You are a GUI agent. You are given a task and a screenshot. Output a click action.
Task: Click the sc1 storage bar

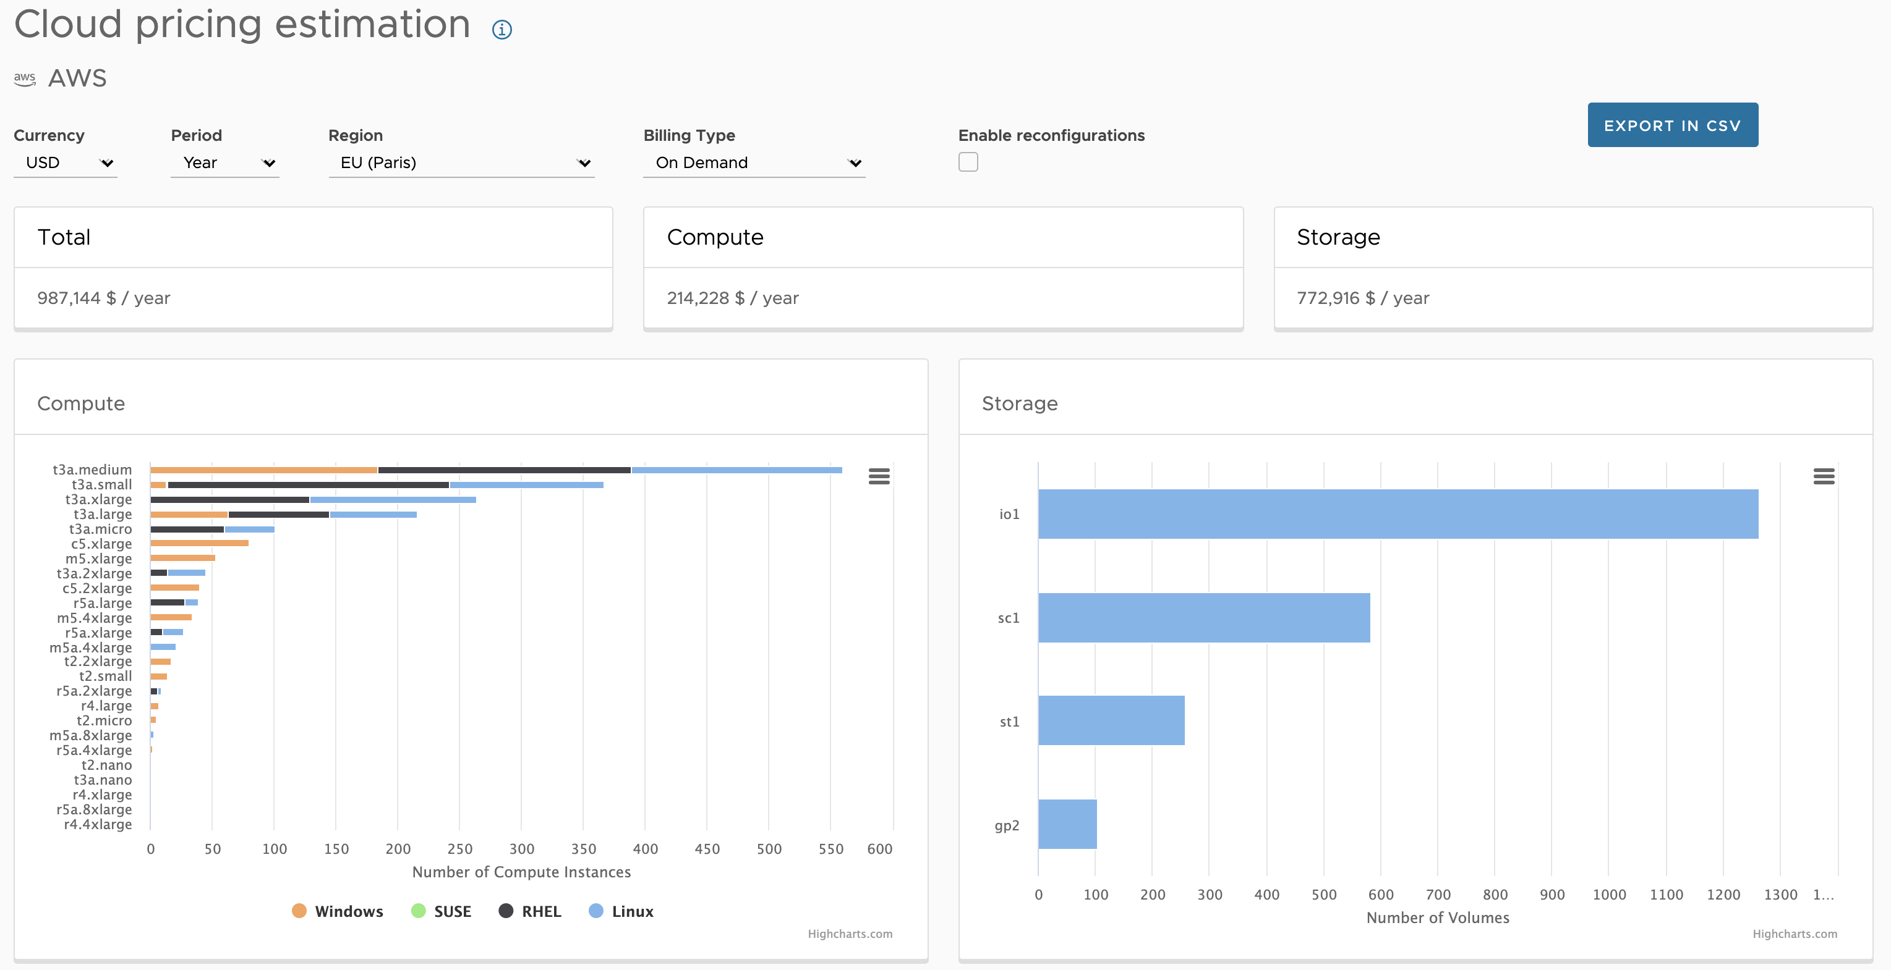pos(1203,617)
